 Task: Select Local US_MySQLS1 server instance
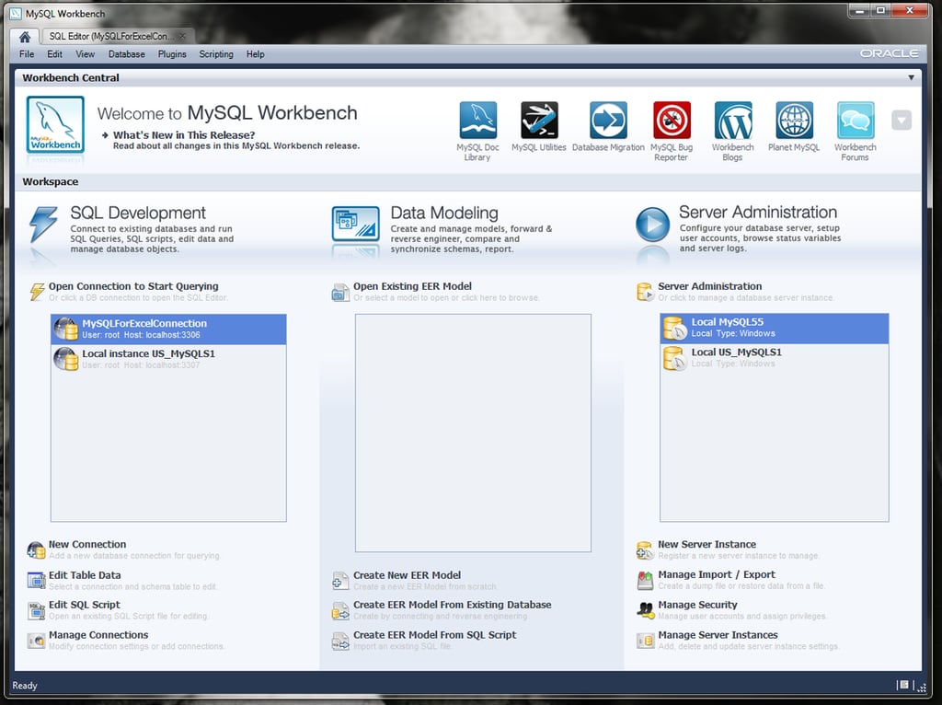(x=774, y=358)
